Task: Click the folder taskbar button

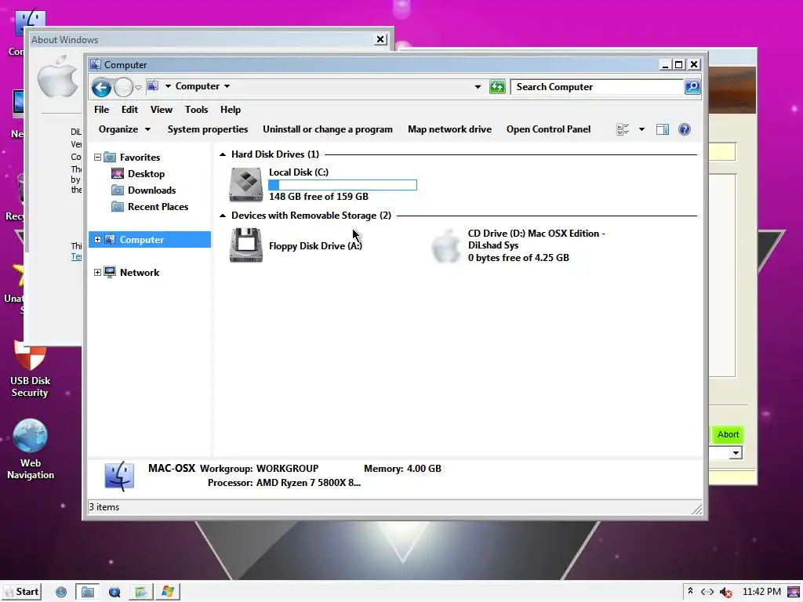Action: point(88,593)
